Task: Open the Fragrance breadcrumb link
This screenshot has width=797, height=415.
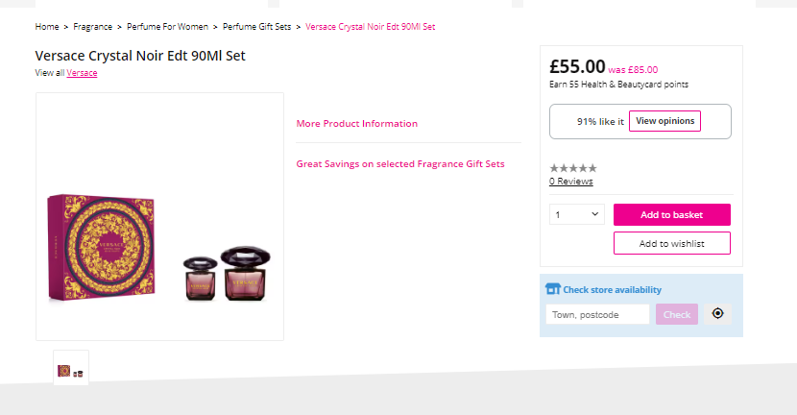Action: 92,27
